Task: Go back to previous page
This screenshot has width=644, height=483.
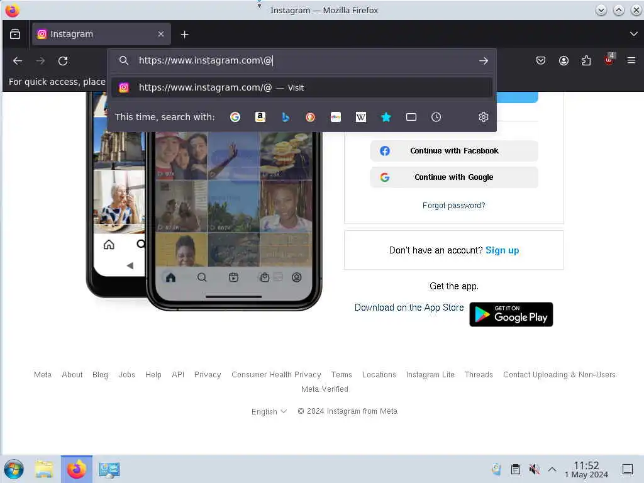Action: (17, 61)
